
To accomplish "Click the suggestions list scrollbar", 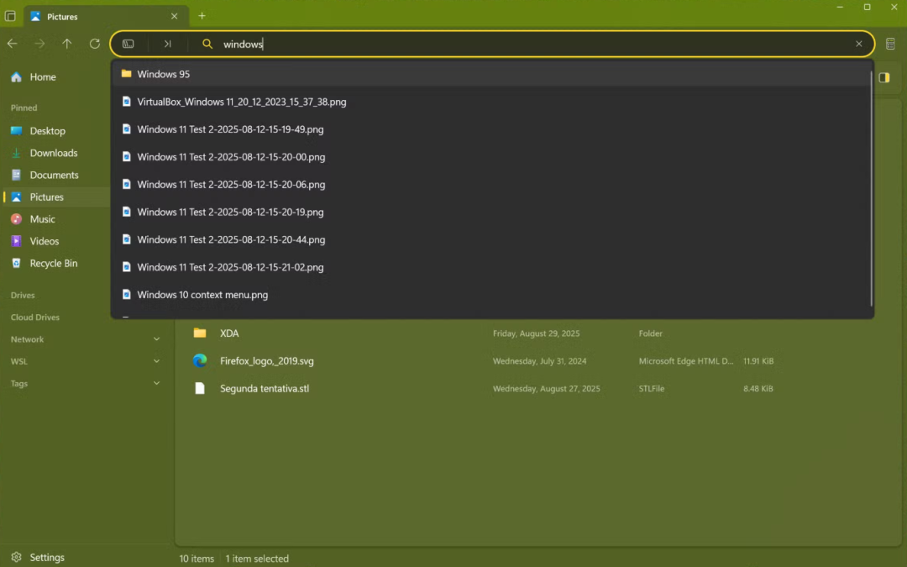I will point(871,188).
